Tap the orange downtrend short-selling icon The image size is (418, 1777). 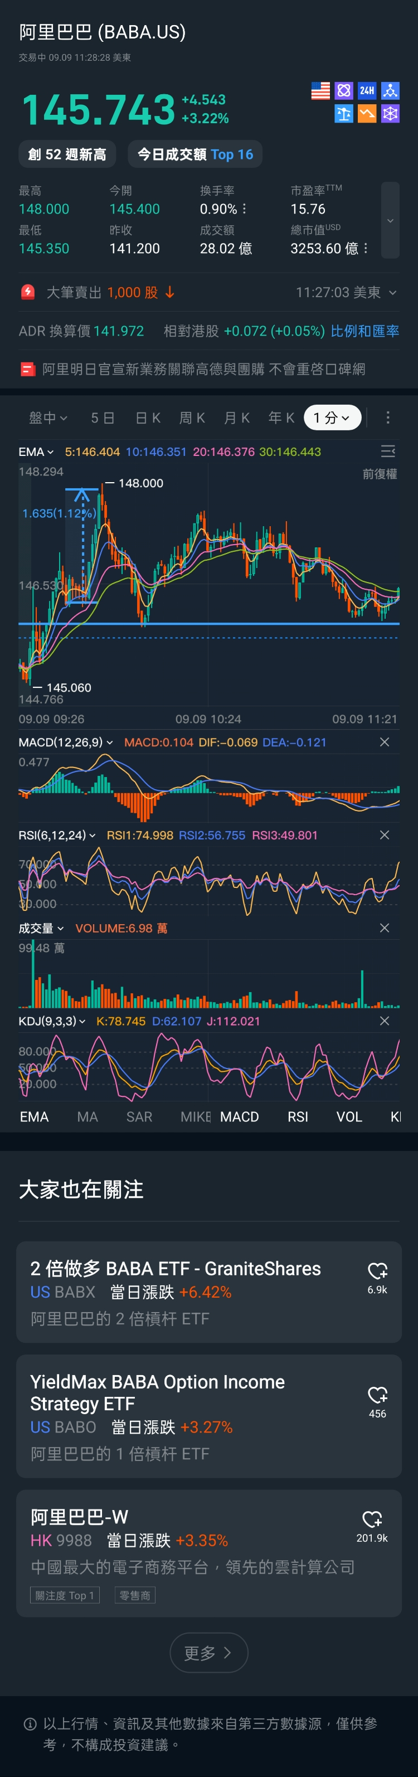[367, 114]
